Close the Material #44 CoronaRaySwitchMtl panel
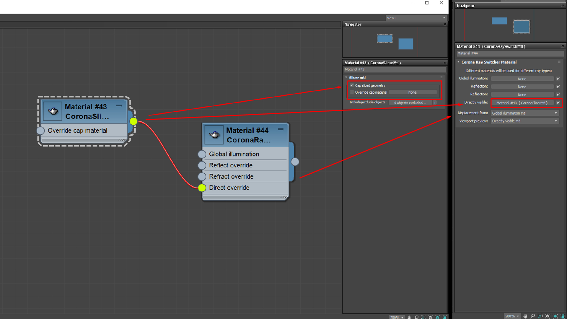Viewport: 567px width, 319px height. [x=563, y=46]
